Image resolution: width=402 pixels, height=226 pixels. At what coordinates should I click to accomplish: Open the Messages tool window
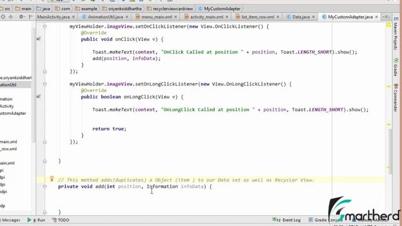click(x=10, y=220)
